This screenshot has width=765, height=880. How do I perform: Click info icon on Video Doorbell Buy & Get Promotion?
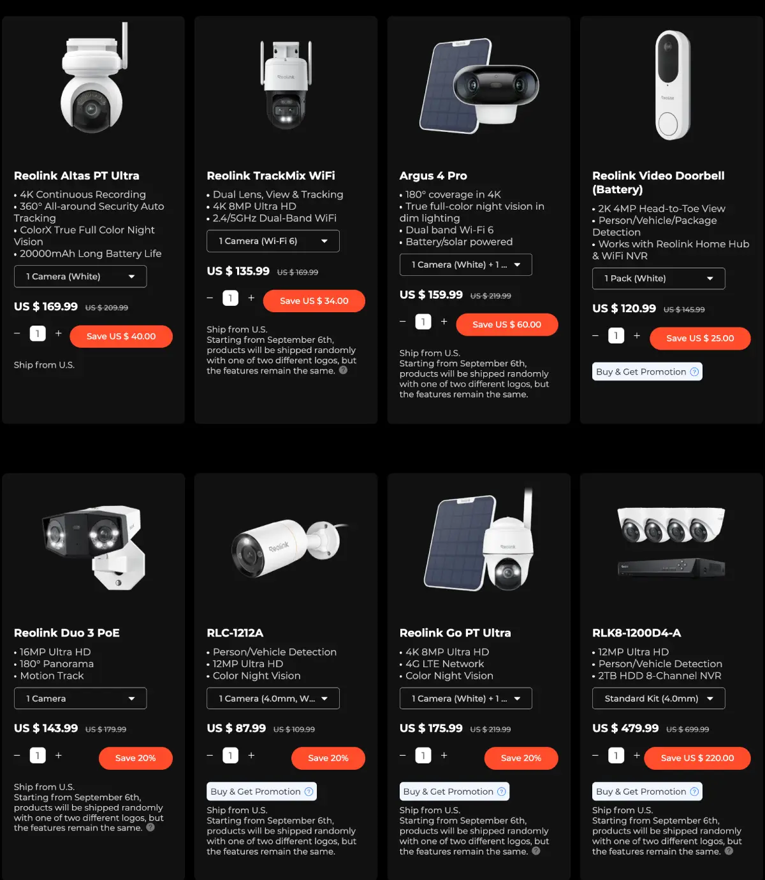point(694,371)
